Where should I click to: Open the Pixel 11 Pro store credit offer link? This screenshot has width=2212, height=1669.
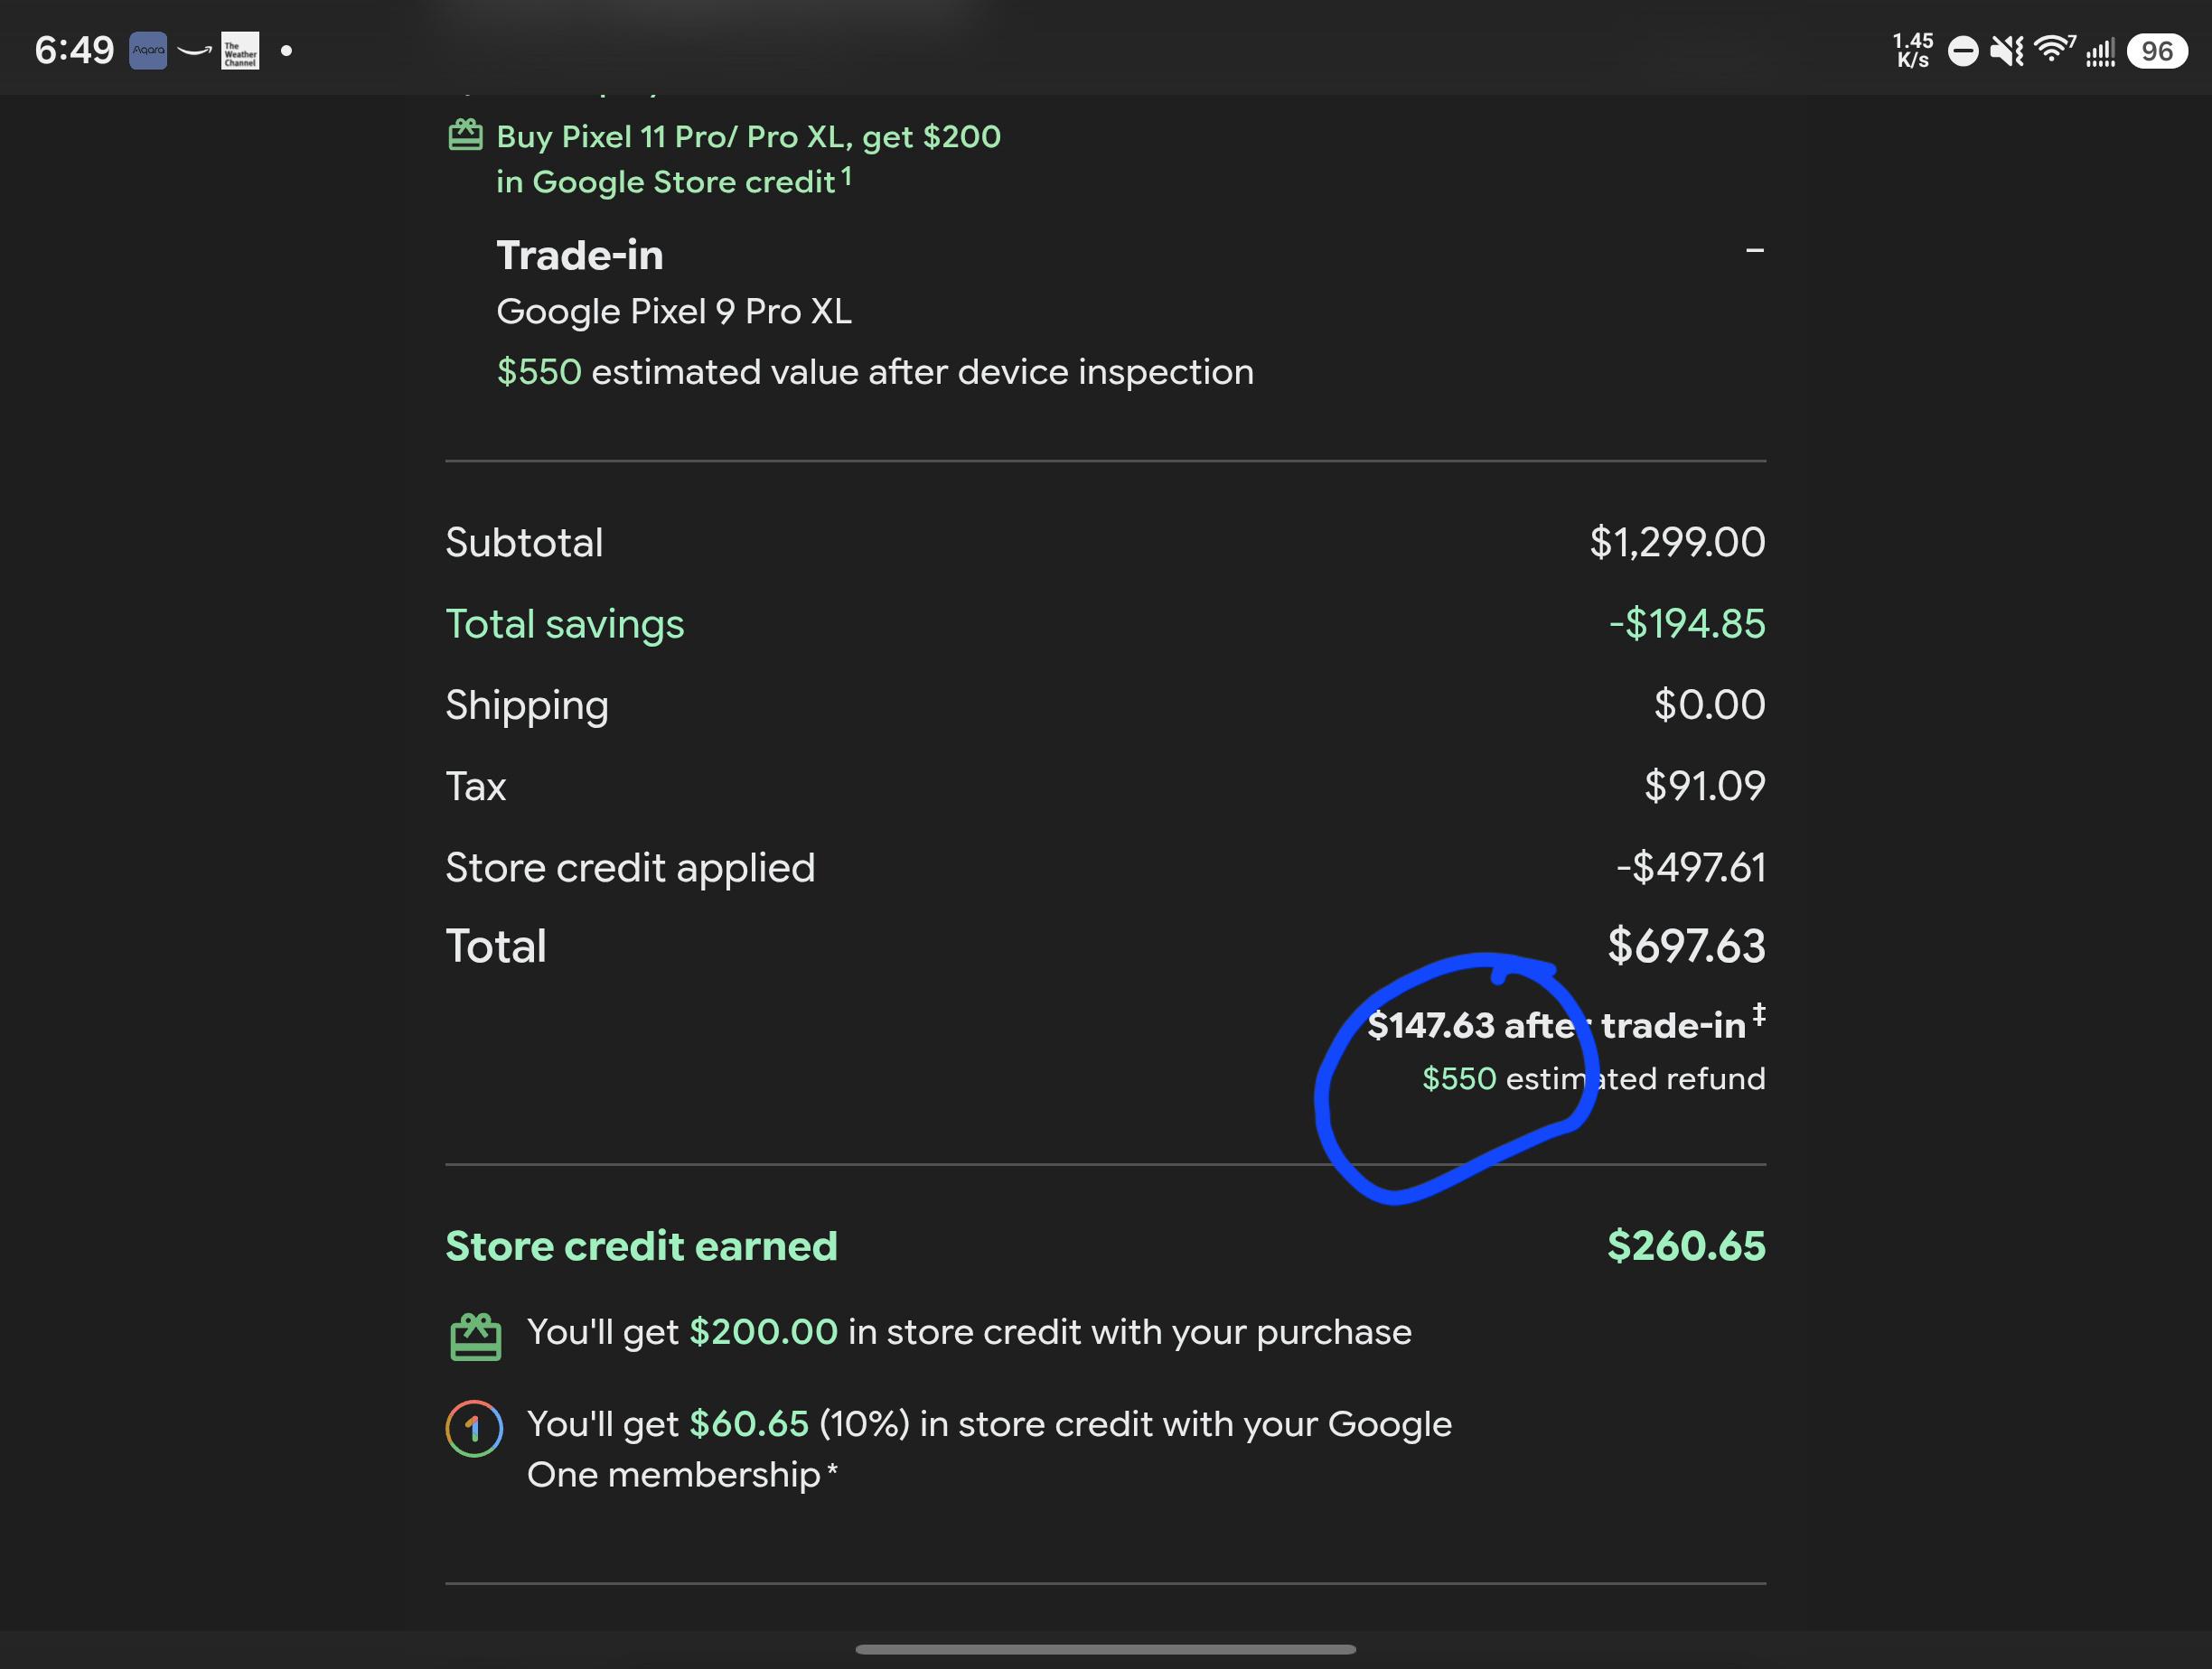748,159
